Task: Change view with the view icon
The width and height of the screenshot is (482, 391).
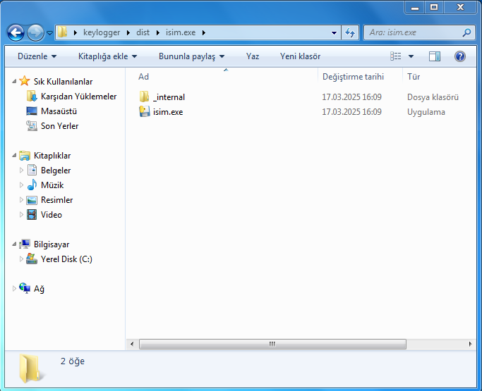Action: click(x=396, y=56)
